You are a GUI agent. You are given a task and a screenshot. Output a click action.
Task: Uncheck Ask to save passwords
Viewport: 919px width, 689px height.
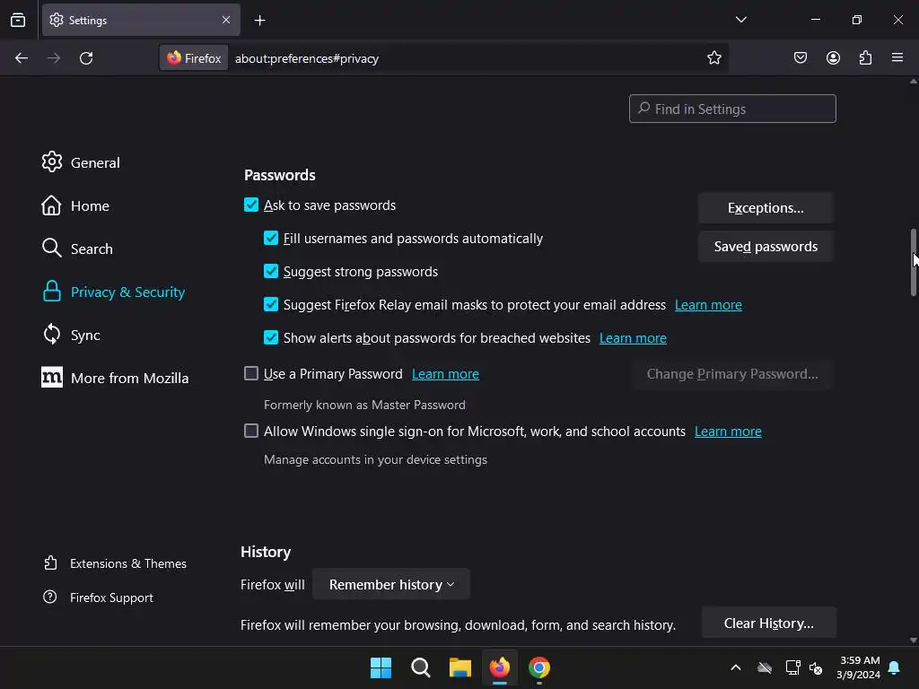tap(251, 205)
